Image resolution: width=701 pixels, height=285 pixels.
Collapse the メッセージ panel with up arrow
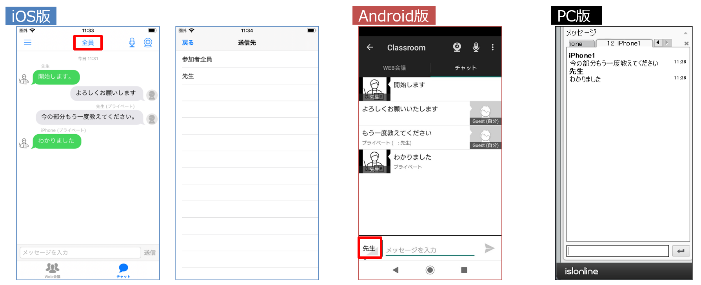tap(686, 33)
